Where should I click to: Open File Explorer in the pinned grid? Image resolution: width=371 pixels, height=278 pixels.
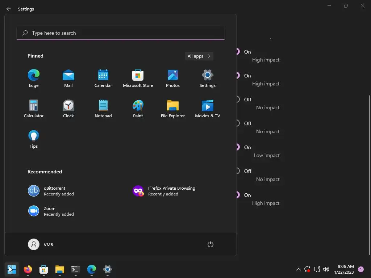coord(173,109)
